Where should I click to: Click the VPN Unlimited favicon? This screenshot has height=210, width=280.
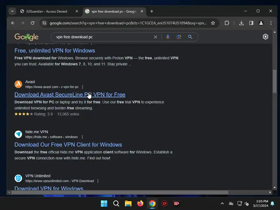[x=18, y=178]
